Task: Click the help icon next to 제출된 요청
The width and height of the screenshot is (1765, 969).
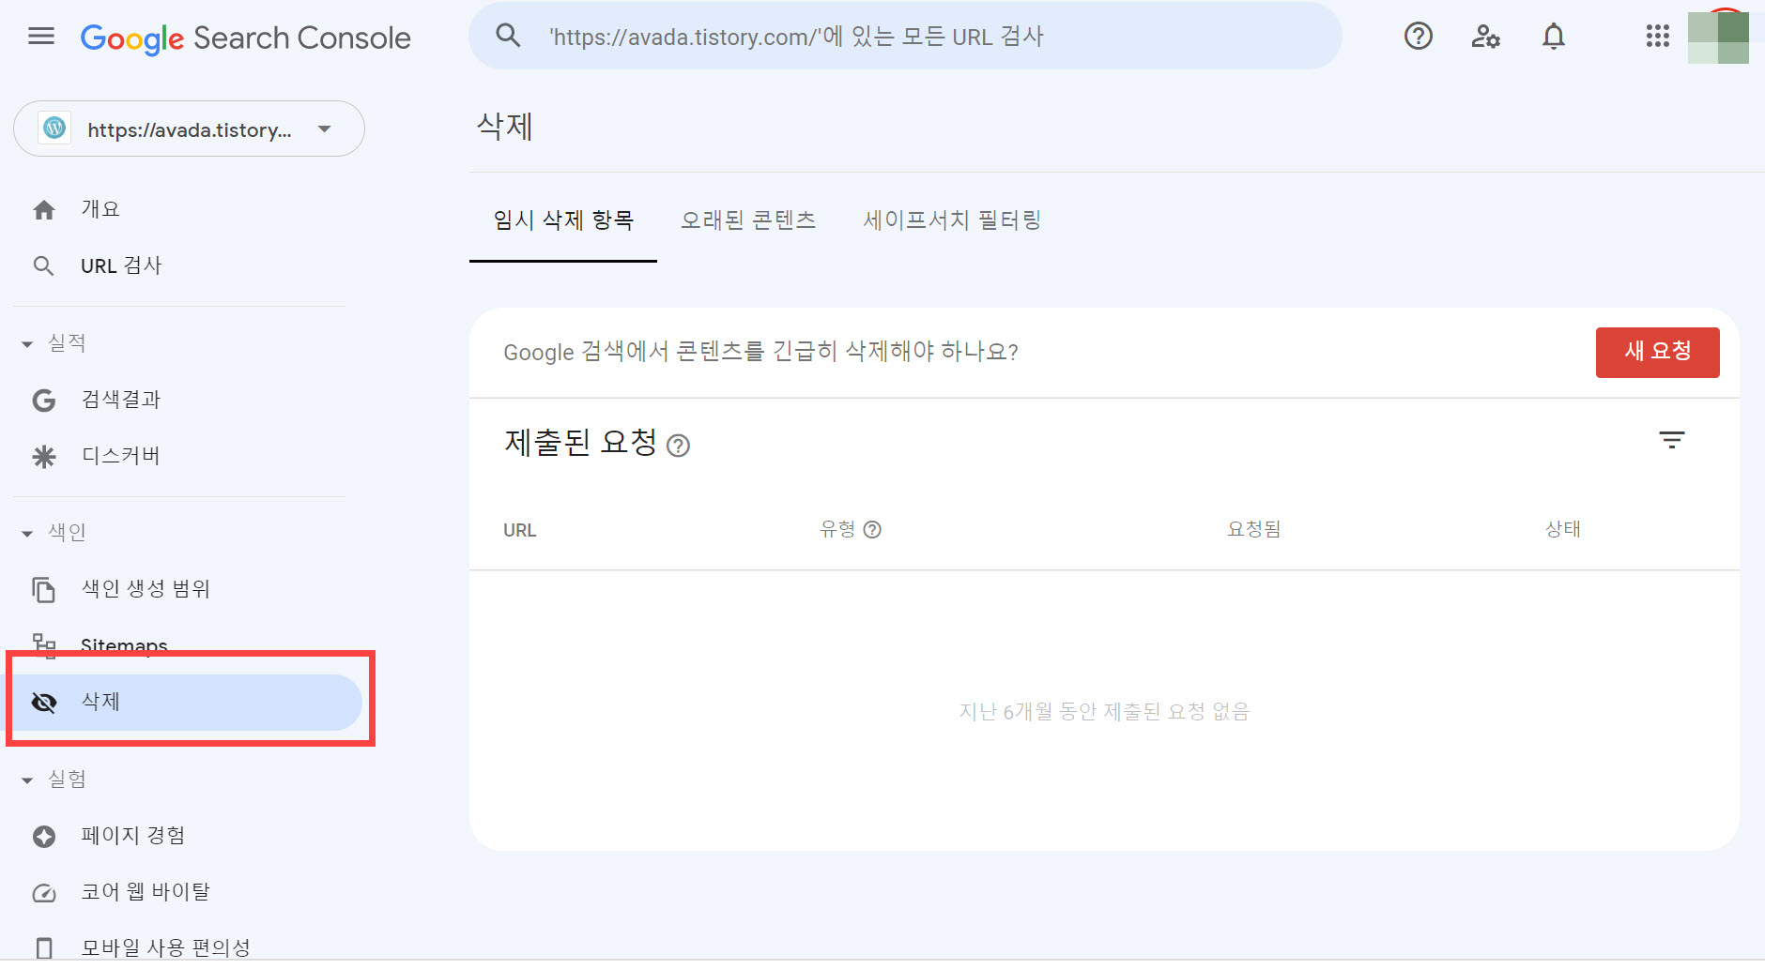Action: coord(679,447)
